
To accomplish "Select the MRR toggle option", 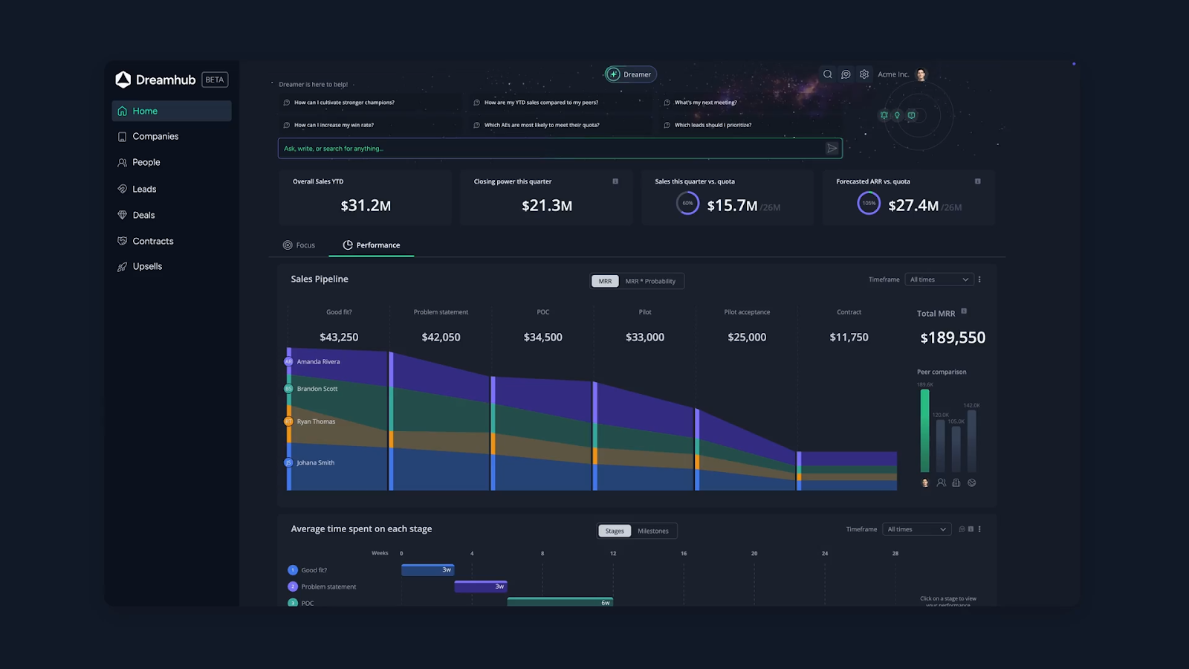I will click(605, 281).
